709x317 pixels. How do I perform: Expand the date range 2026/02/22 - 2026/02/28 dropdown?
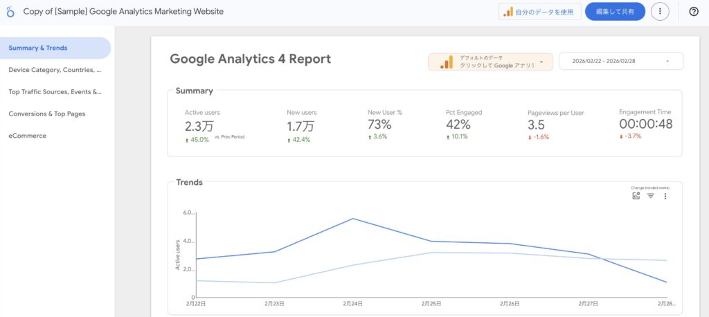coord(667,61)
